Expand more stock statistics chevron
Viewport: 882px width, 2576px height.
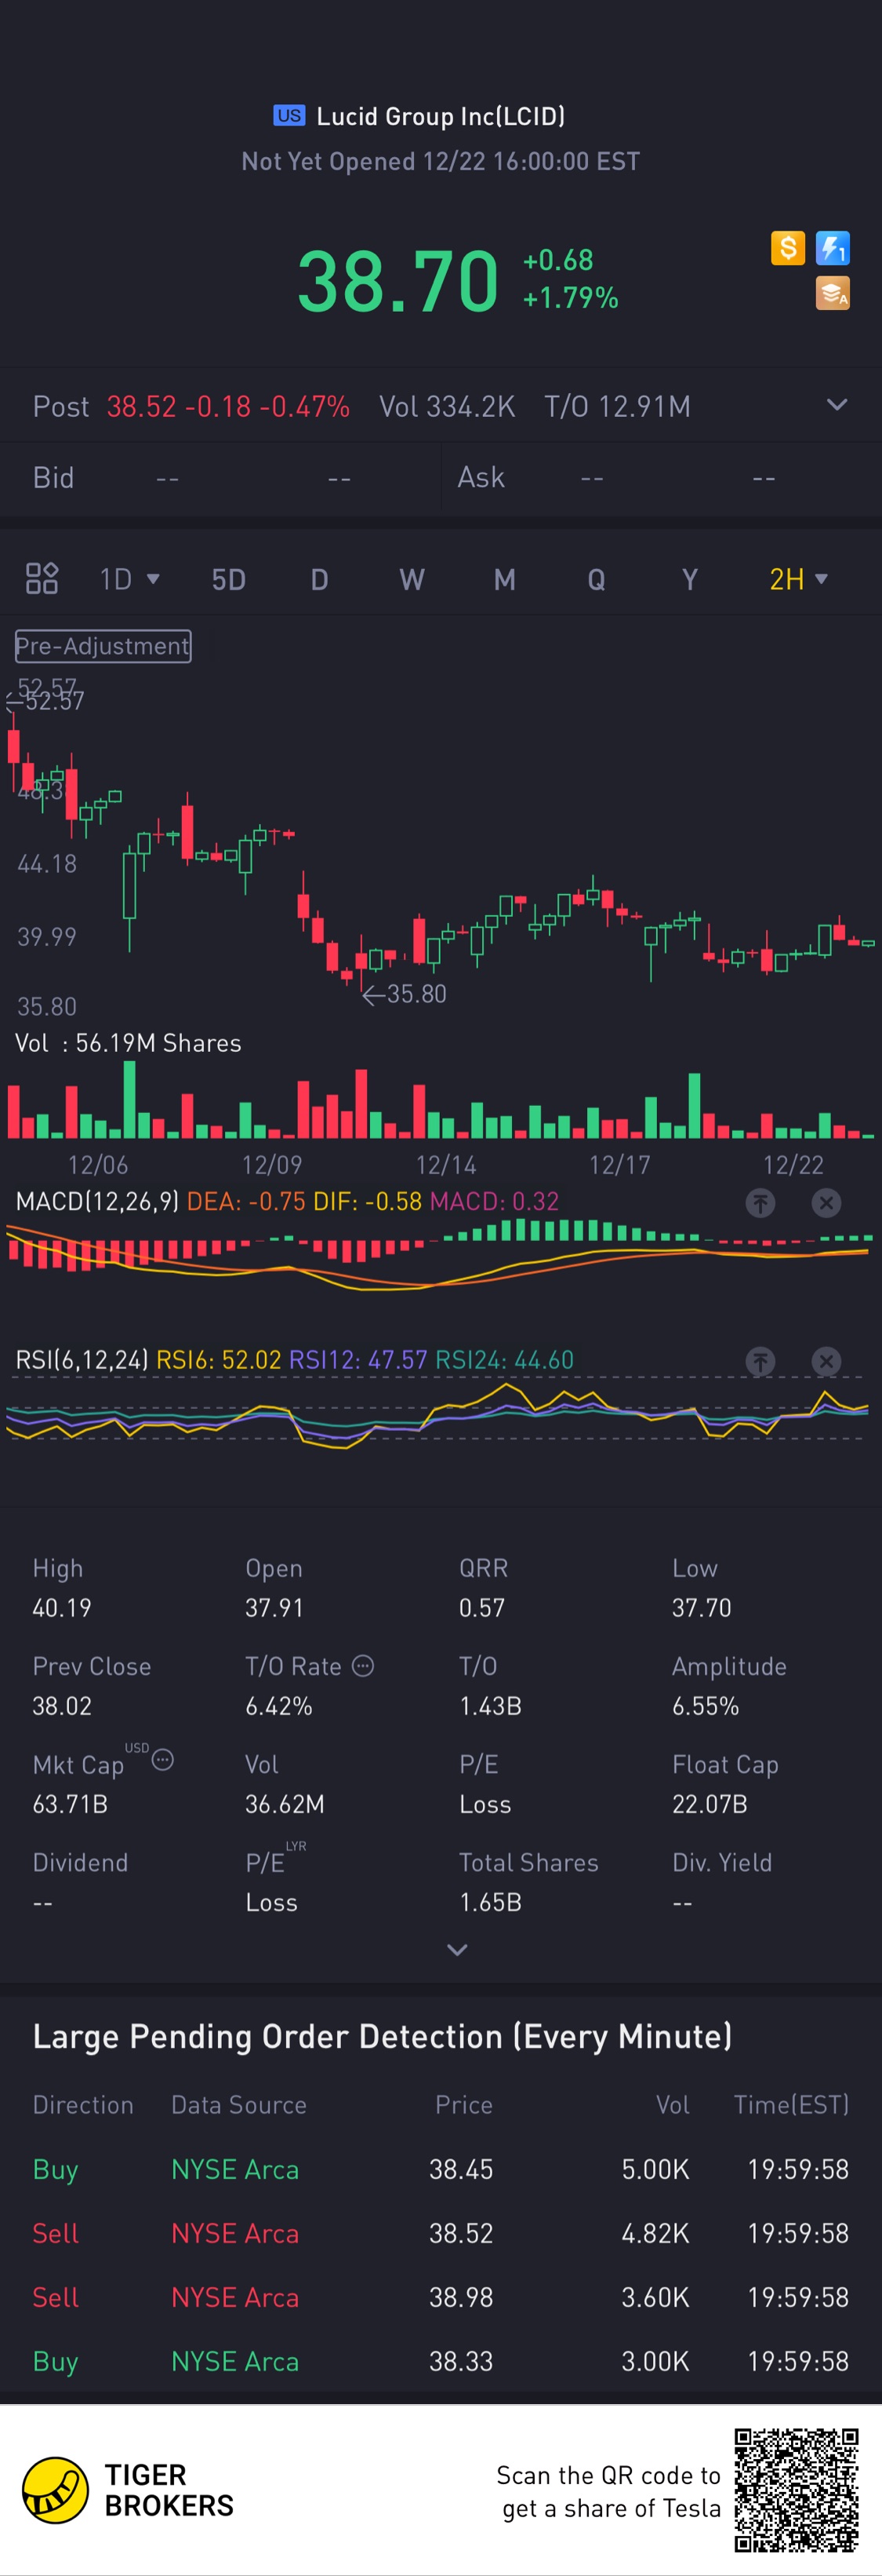(456, 1949)
